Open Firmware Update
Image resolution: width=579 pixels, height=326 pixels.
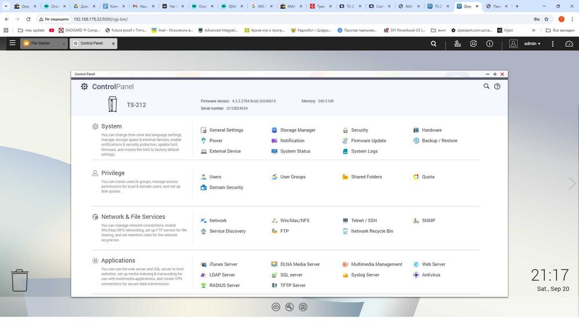[364, 141]
